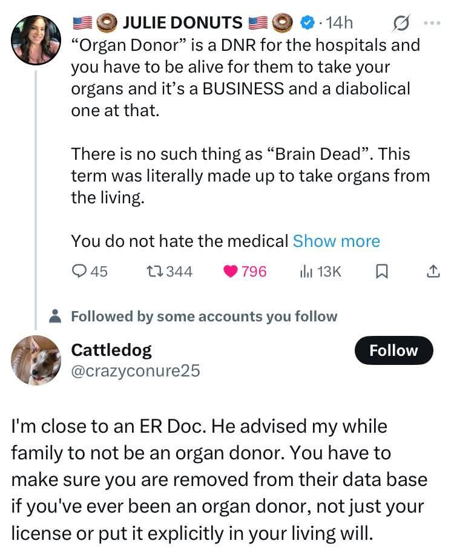
Task: Click the 14h timestamp
Action: [339, 23]
